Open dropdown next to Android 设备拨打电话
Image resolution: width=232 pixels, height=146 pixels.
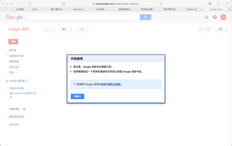tap(14, 97)
